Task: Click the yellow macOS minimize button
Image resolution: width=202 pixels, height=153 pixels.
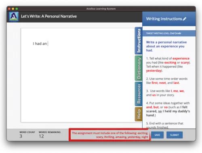Action: click(13, 9)
